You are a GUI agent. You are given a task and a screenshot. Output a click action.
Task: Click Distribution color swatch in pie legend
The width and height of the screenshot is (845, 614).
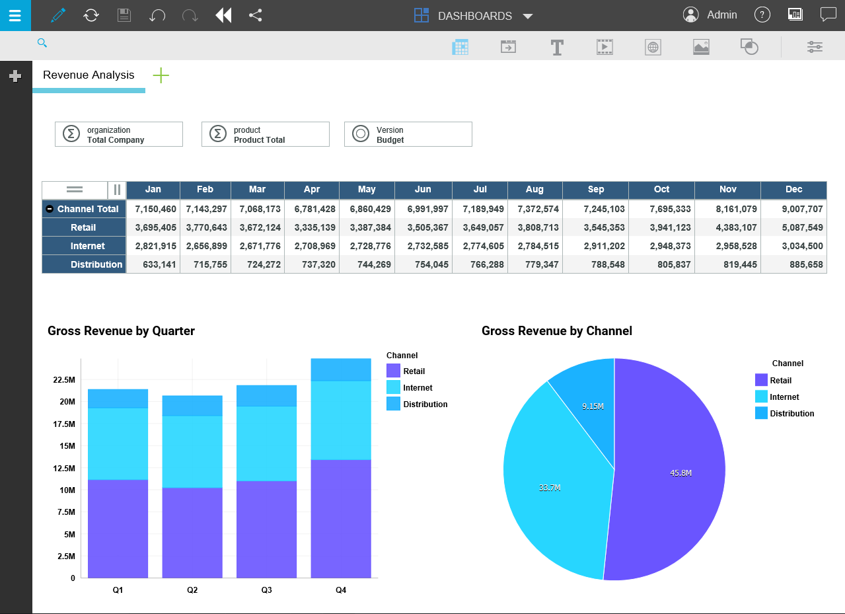point(761,414)
